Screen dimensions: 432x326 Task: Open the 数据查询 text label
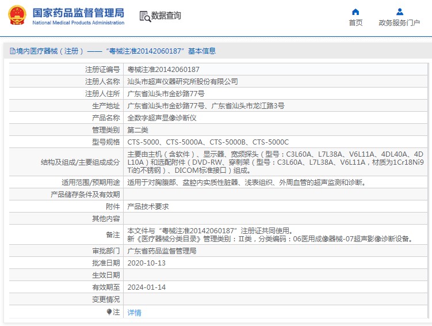166,16
